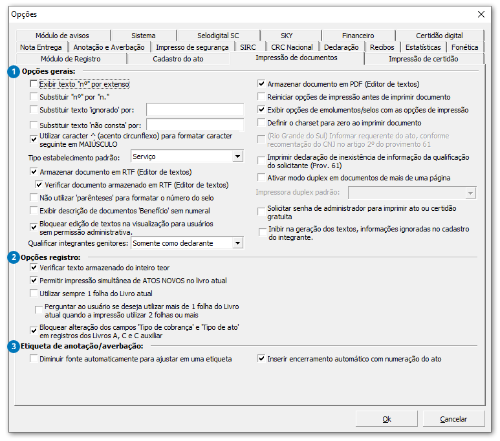Screen dimensions: 500x441
Task: Uncheck 'Armazenar documento em PDF' checkbox
Action: pyautogui.click(x=261, y=84)
